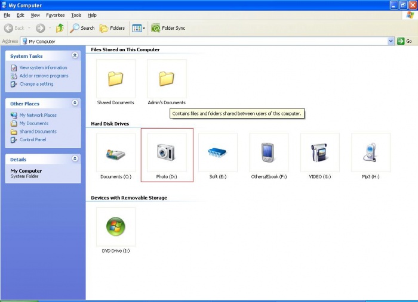Open the VIDEO (G:) drive icon
The image size is (418, 302).
point(319,153)
